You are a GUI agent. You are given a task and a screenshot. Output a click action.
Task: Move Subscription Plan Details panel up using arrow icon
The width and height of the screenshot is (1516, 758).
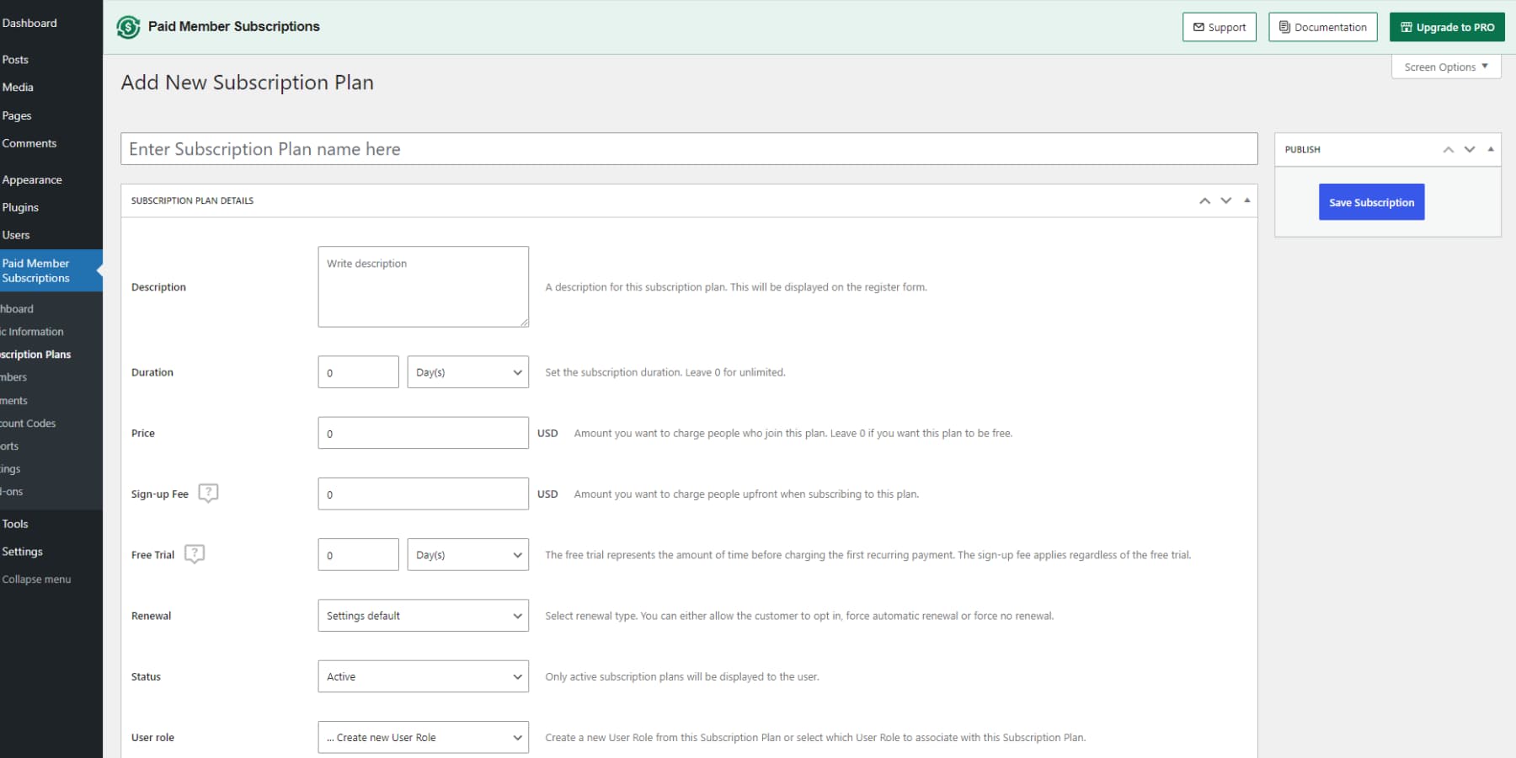(x=1204, y=200)
